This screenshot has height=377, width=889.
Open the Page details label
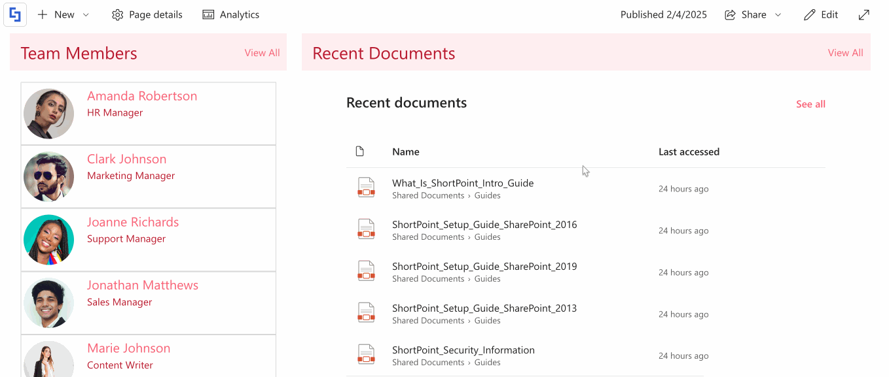pyautogui.click(x=156, y=14)
